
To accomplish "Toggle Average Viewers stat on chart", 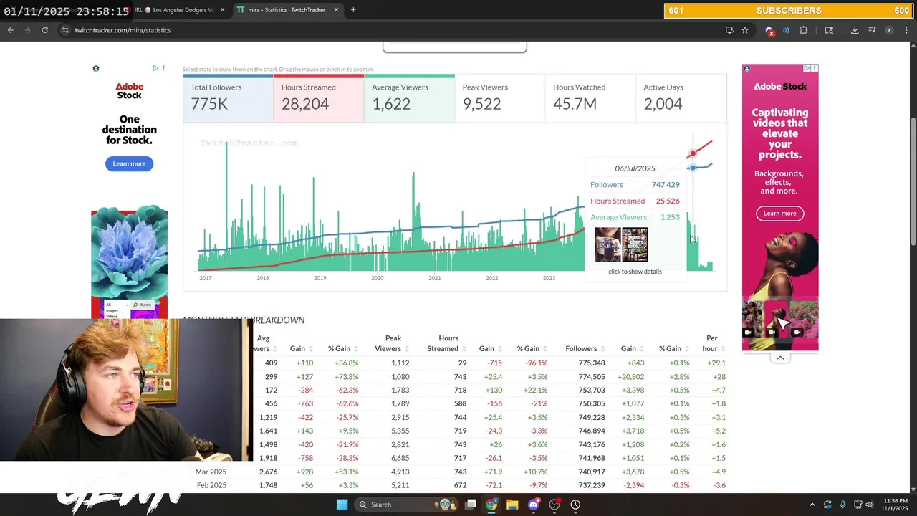I will pos(409,98).
